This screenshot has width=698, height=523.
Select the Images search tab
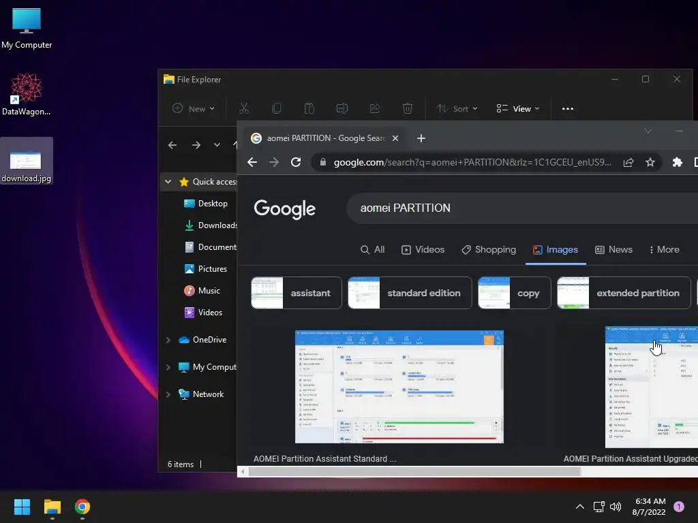click(x=555, y=249)
